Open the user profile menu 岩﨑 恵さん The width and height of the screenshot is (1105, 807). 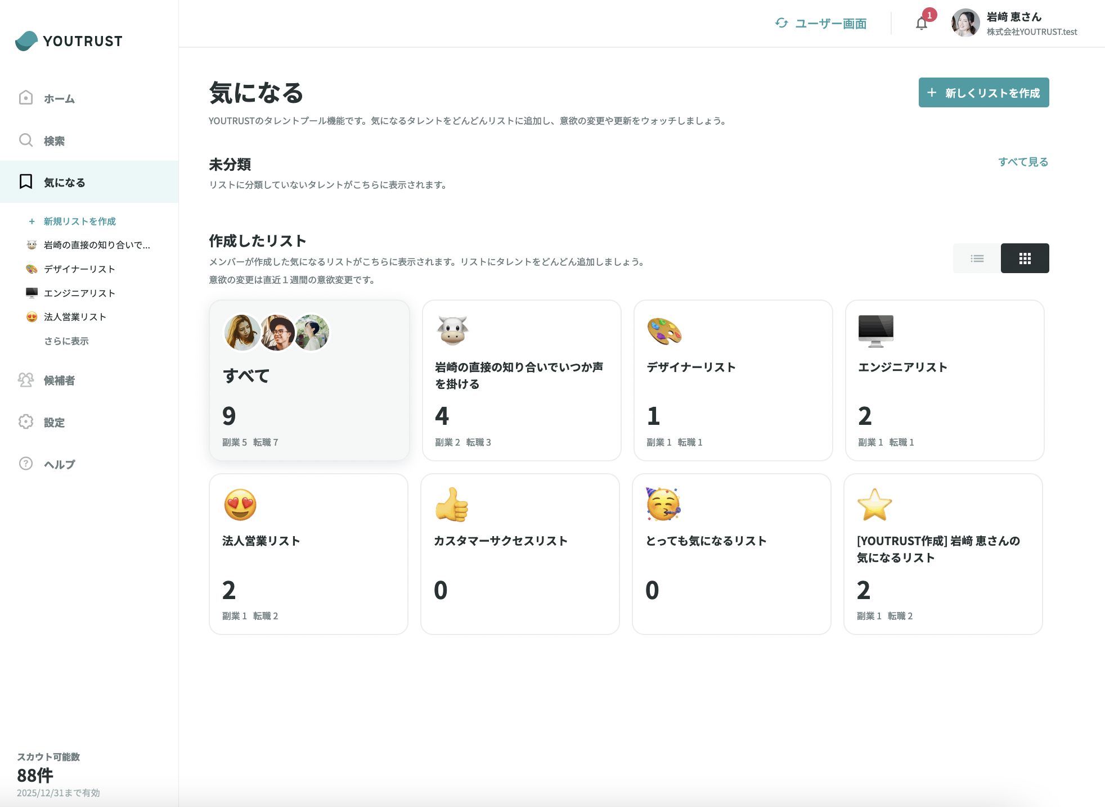pos(1014,24)
